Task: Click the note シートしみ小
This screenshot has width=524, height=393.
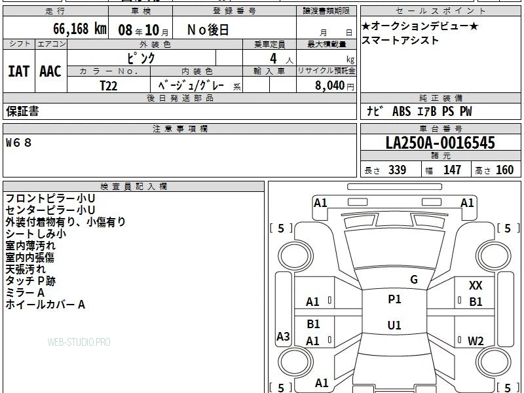Action: pos(36,234)
